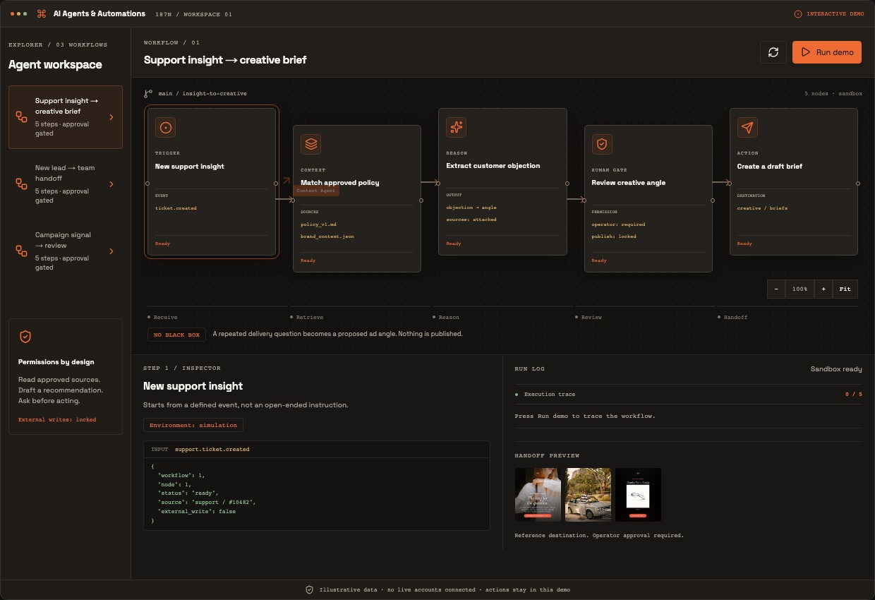Click the AI Agents & Automations logo icon
The image size is (875, 600).
(42, 13)
